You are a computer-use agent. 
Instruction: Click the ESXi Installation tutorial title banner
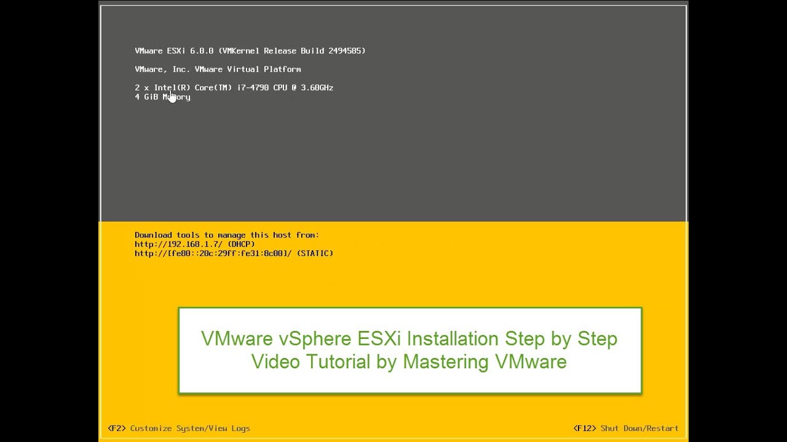coord(409,350)
